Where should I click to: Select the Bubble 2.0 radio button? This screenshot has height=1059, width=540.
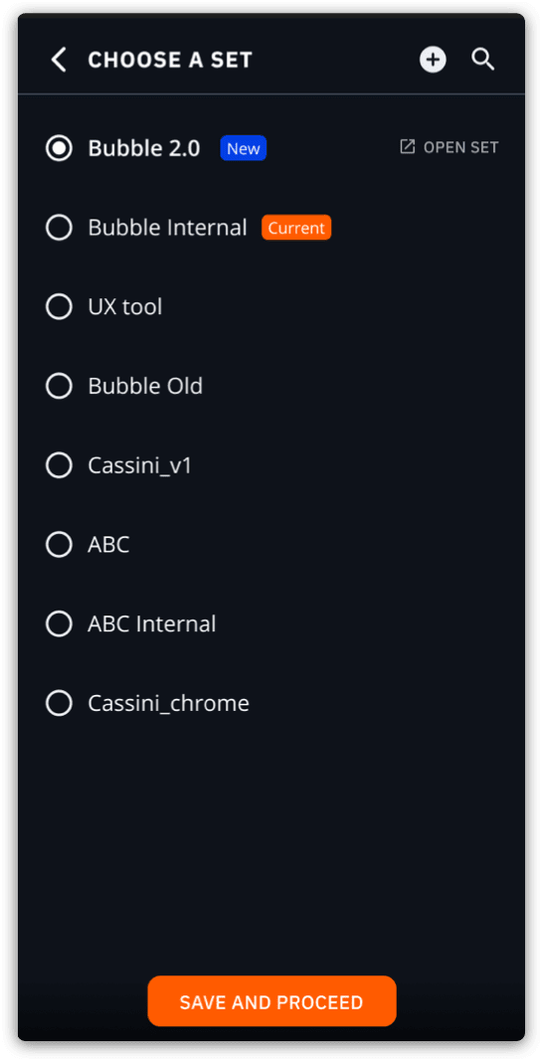pyautogui.click(x=59, y=148)
